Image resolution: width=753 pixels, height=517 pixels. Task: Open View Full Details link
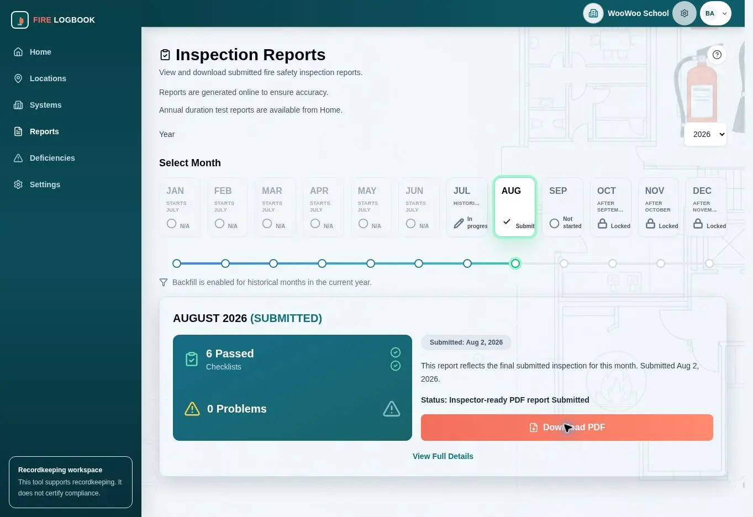(x=443, y=456)
